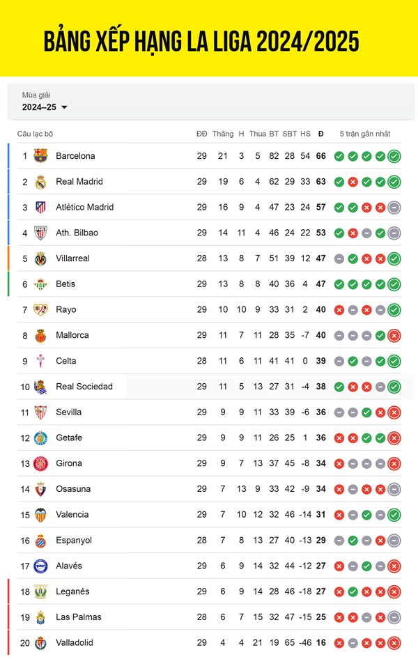This screenshot has width=418, height=666.
Task: Click the Đ points column header
Action: (x=320, y=134)
